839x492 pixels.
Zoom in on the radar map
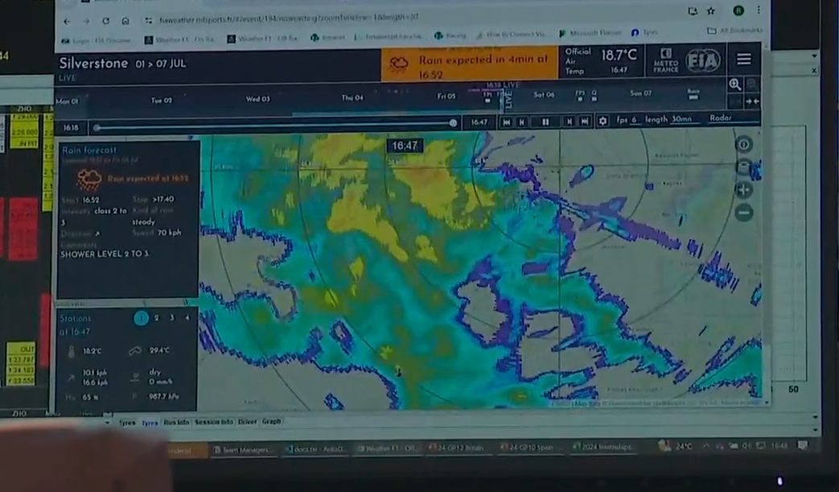(744, 189)
